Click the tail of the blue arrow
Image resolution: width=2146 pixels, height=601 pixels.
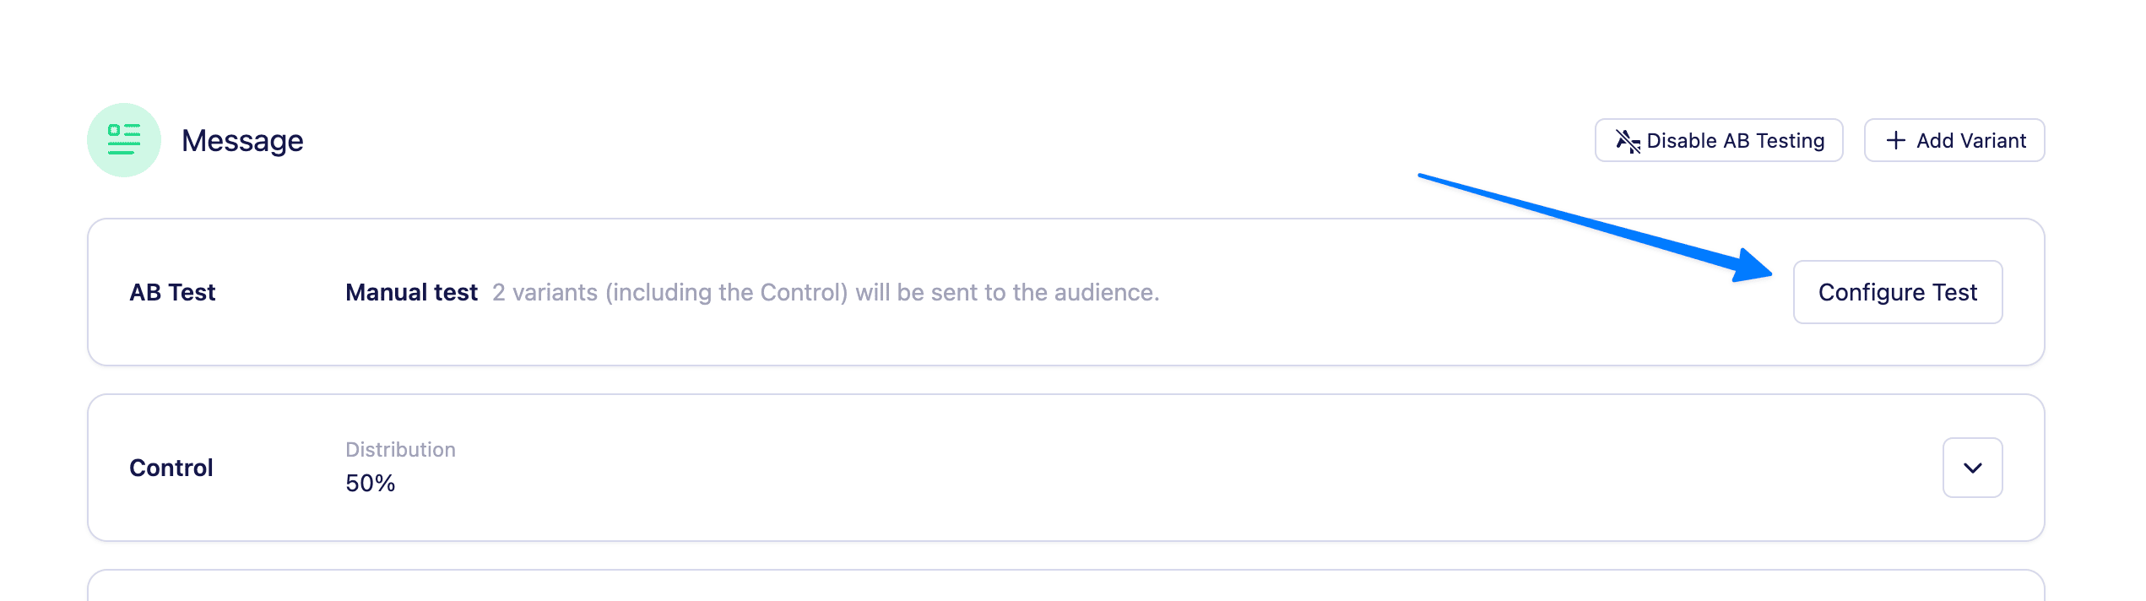pyautogui.click(x=1427, y=176)
